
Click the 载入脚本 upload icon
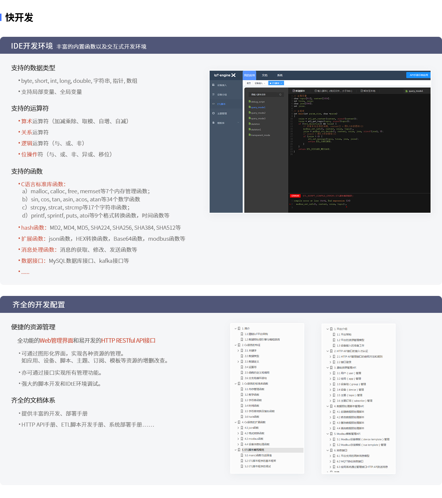click(316, 91)
